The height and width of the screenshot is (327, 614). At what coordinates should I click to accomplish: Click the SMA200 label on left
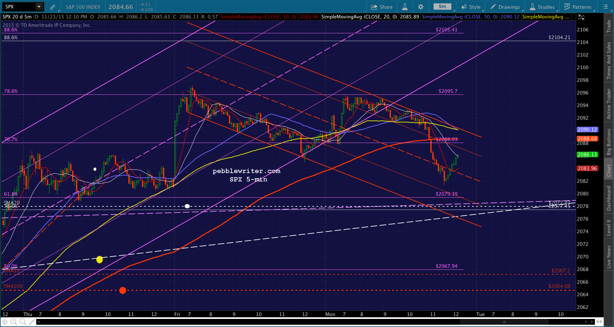point(13,286)
